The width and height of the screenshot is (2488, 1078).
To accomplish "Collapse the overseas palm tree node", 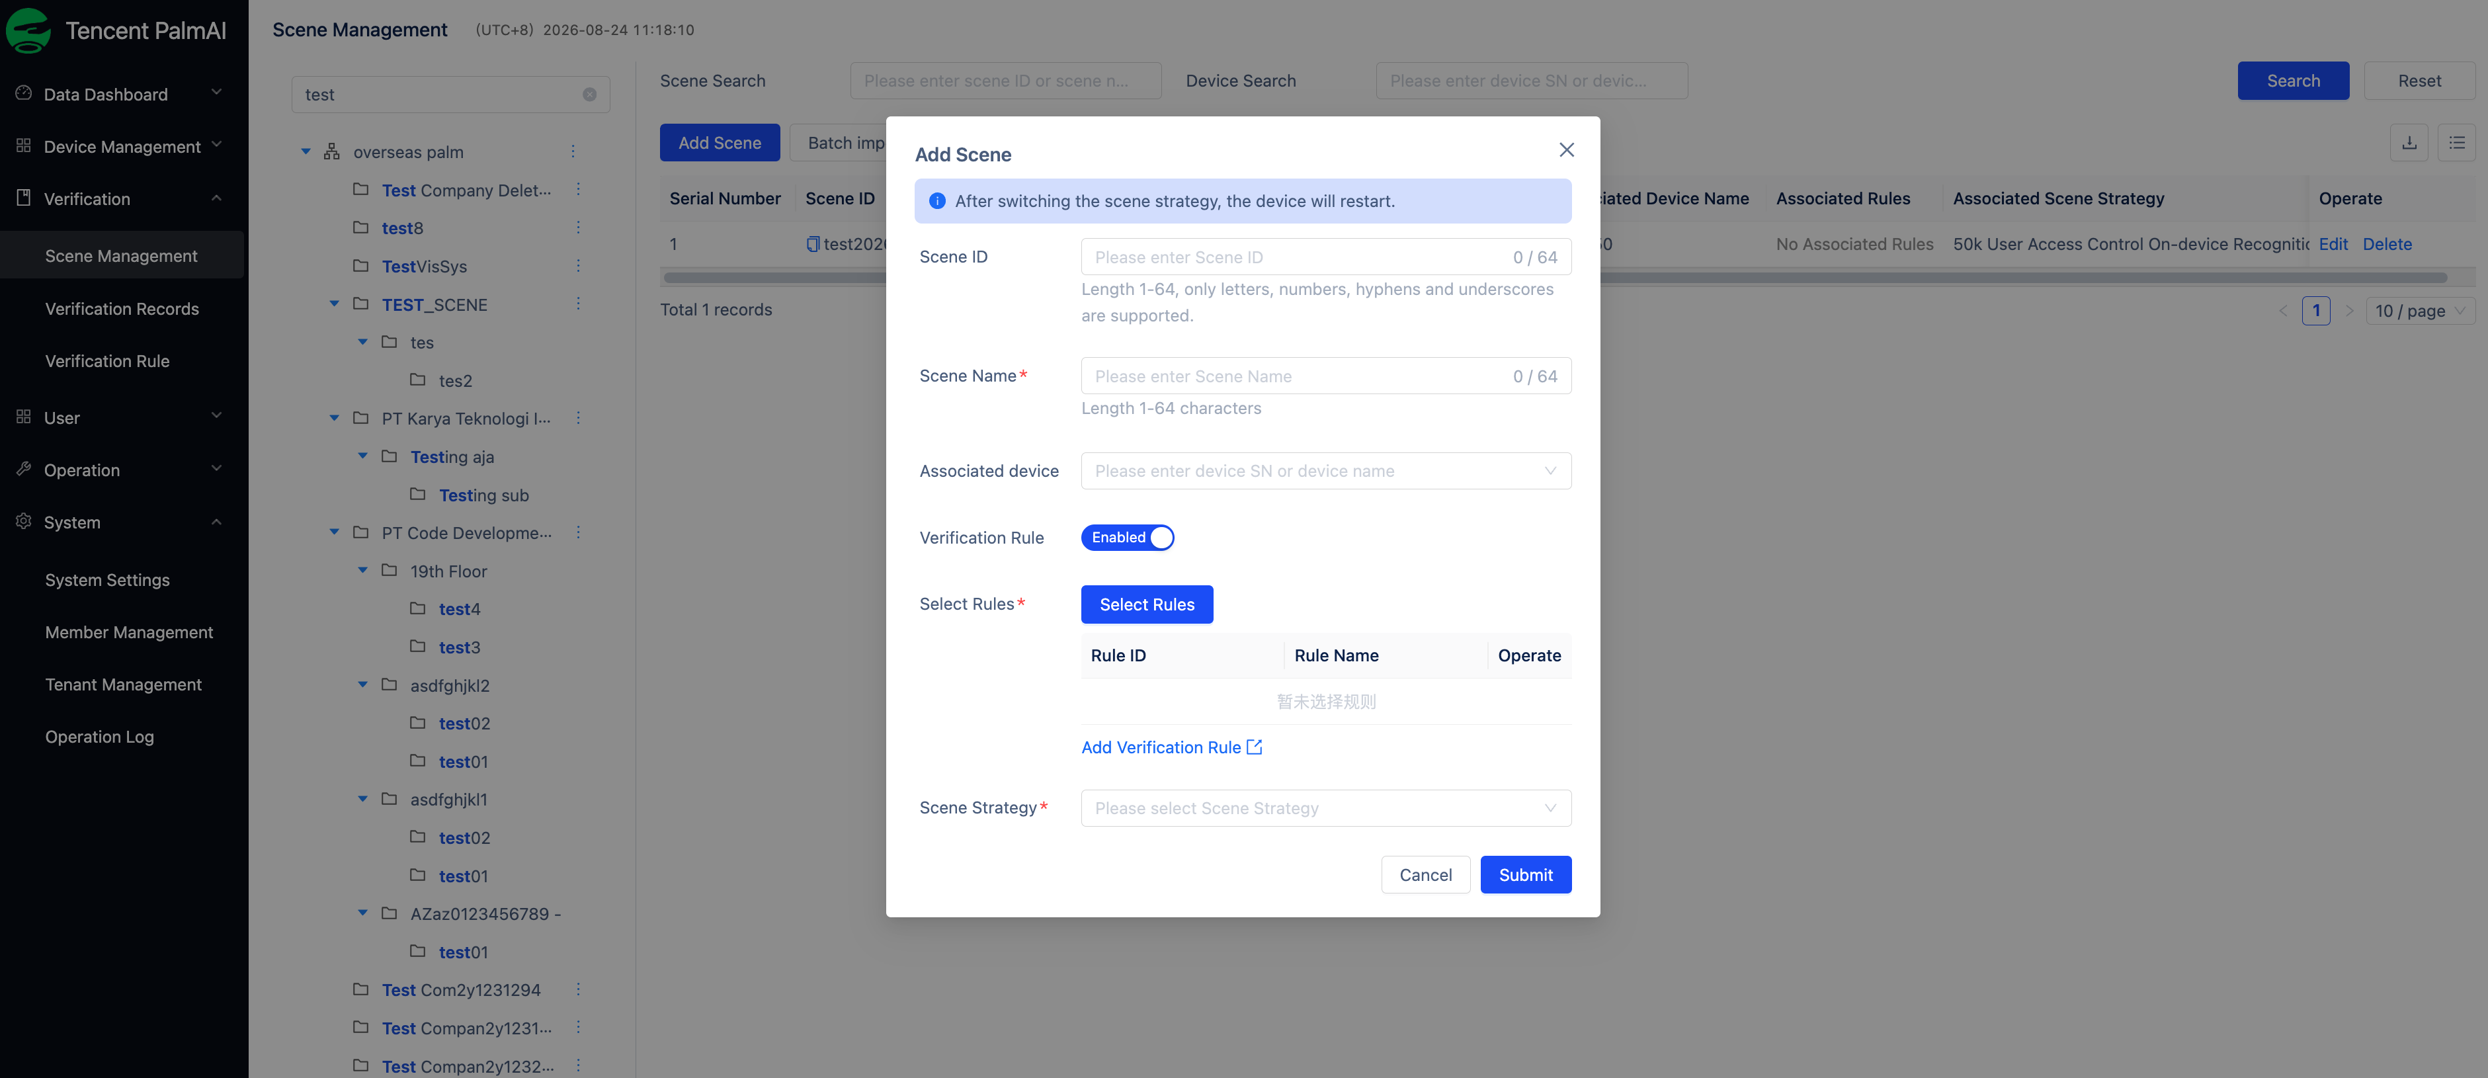I will 306,151.
